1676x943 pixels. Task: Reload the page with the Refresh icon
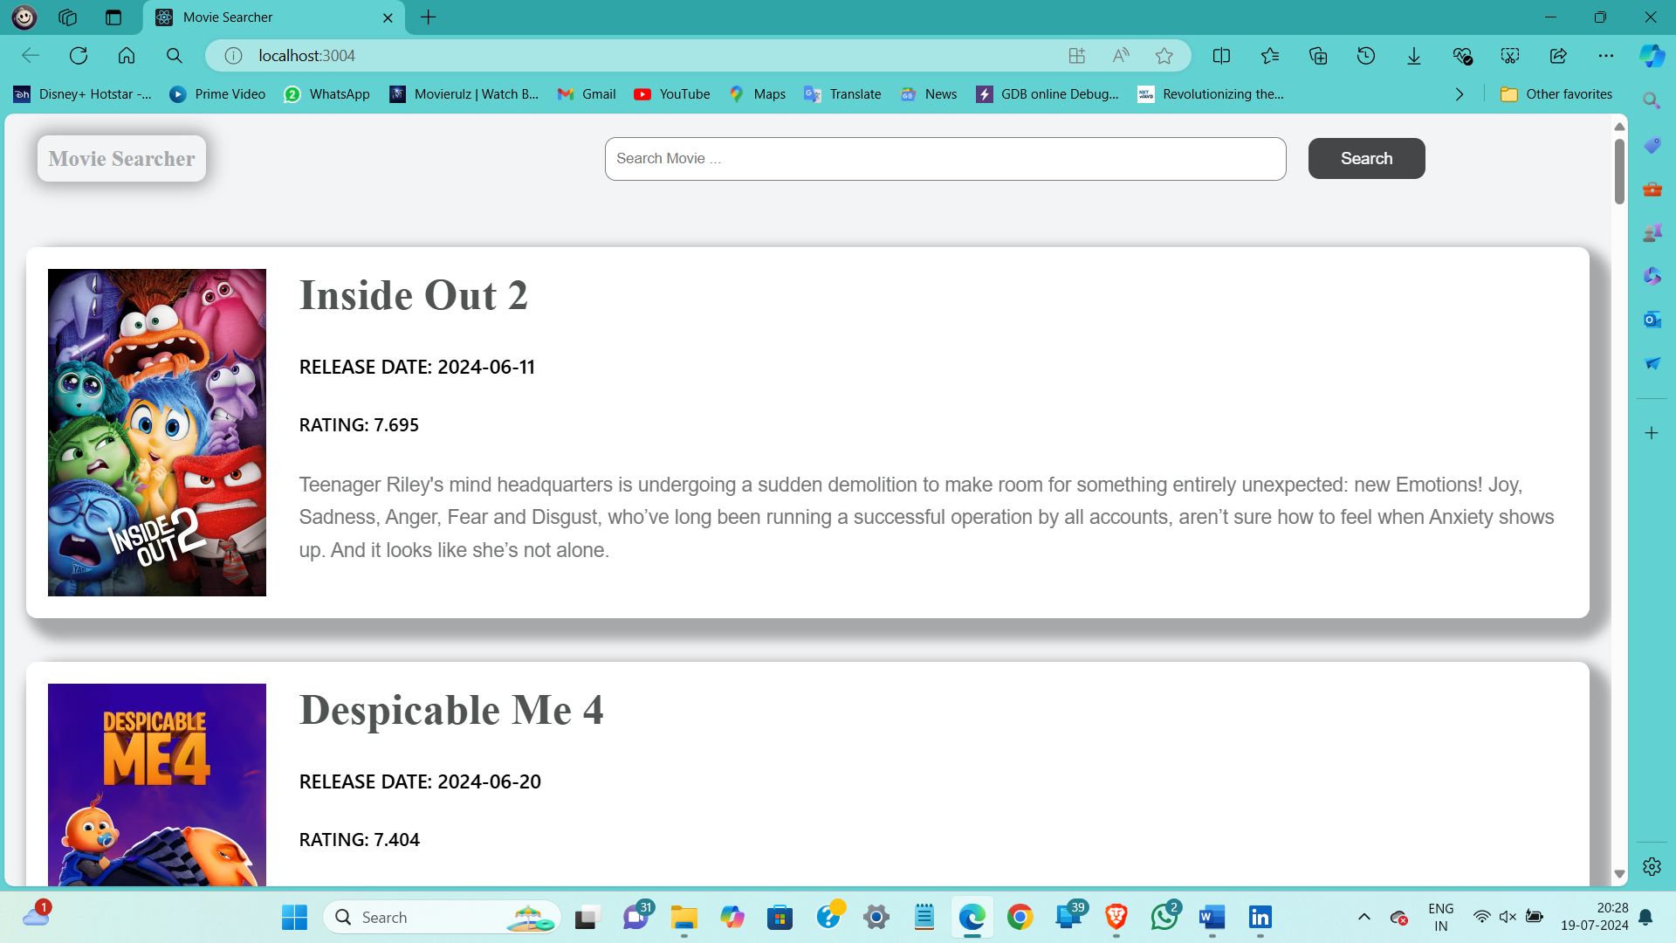coord(79,56)
